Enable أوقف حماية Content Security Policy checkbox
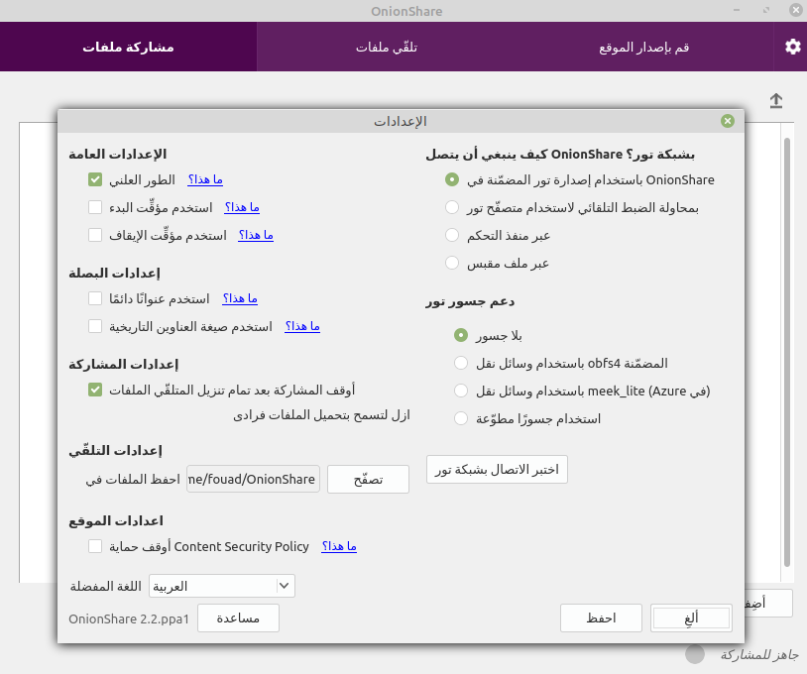807x674 pixels. pyautogui.click(x=95, y=546)
